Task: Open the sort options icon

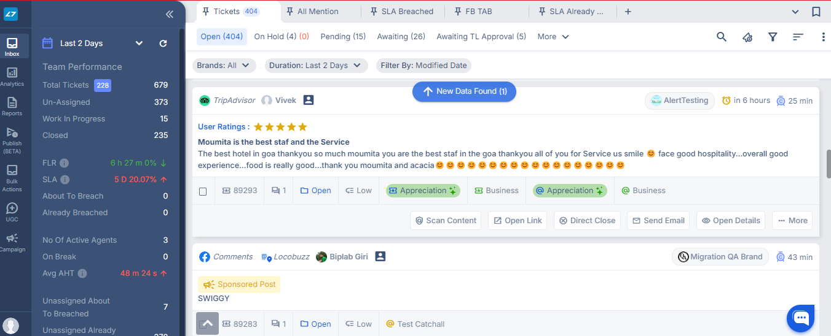Action: (798, 37)
